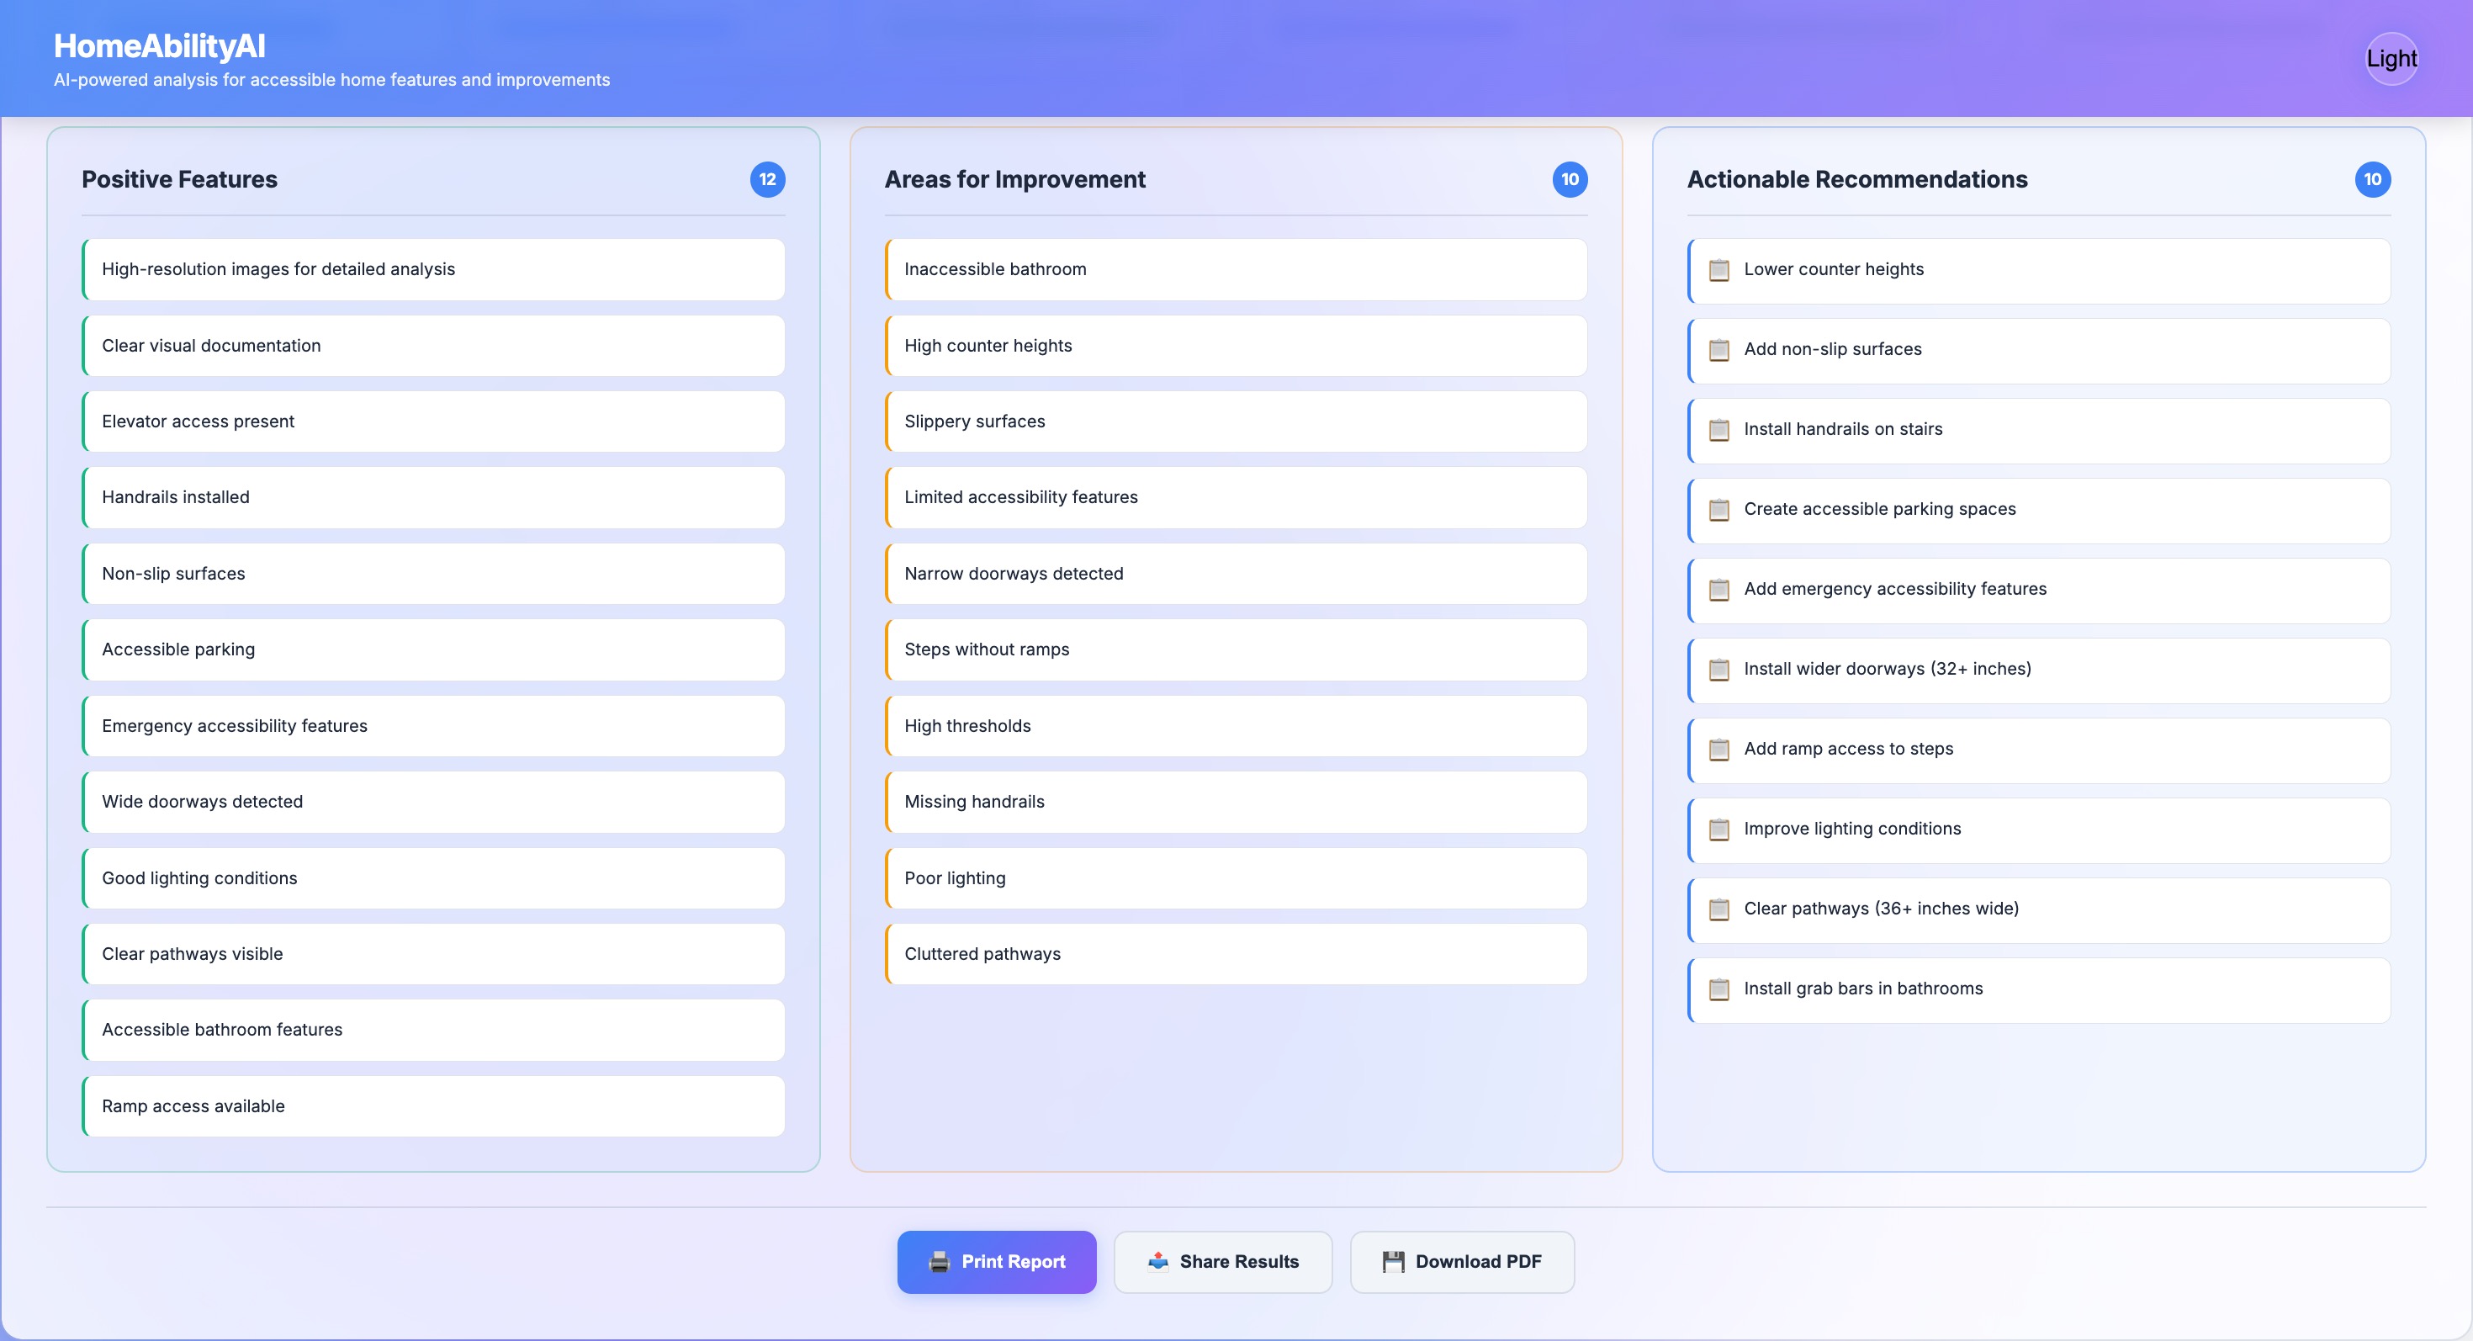Select the Narrow doorways detected item

tap(1235, 573)
